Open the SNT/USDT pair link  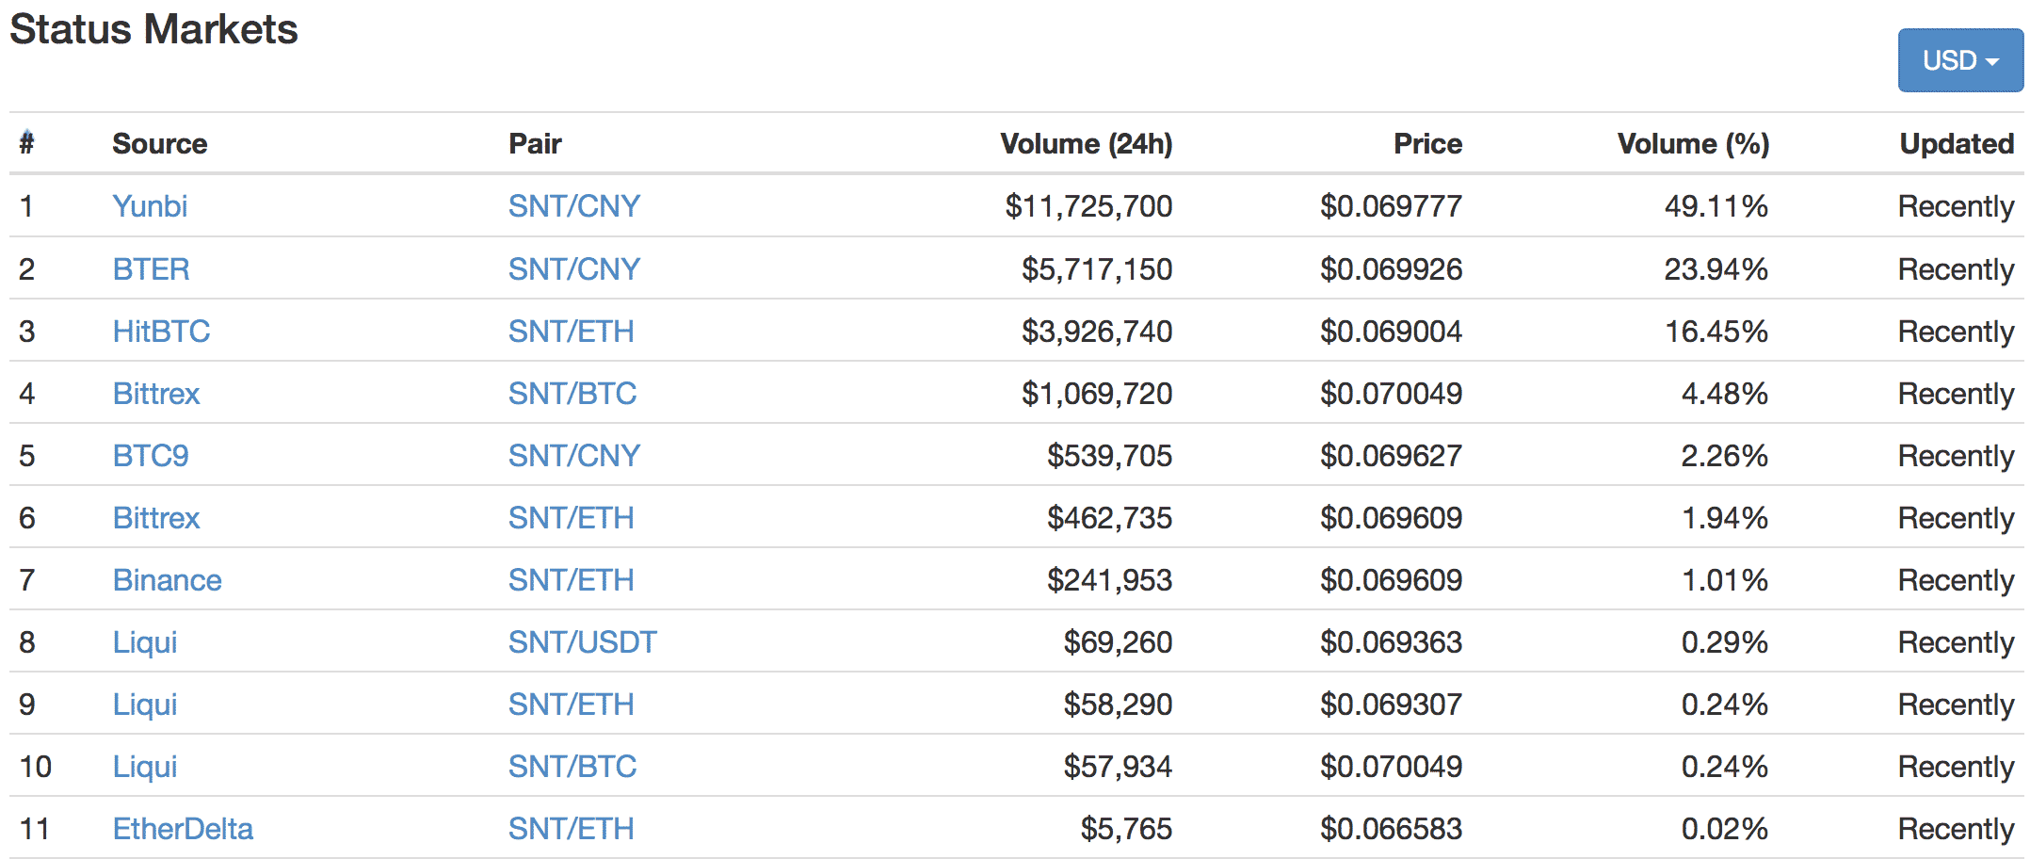tap(583, 641)
